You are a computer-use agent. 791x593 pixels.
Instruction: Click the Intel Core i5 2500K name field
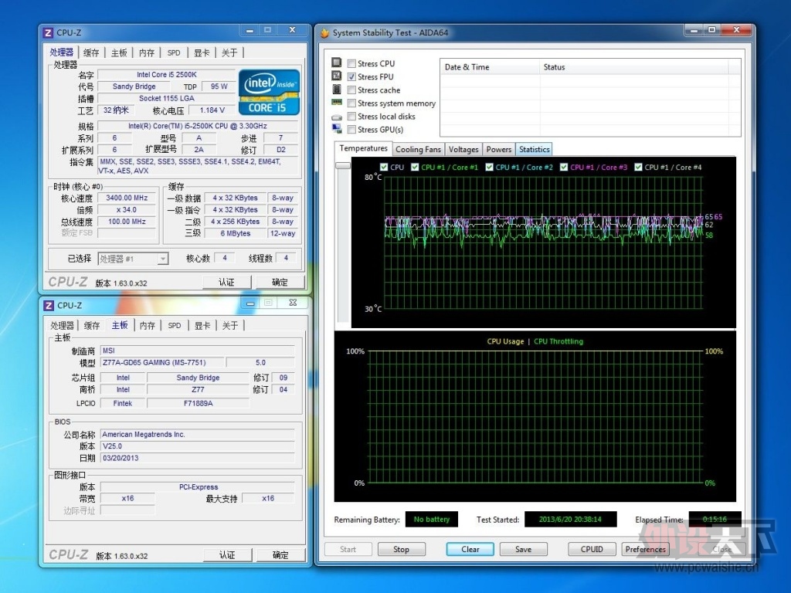[167, 74]
